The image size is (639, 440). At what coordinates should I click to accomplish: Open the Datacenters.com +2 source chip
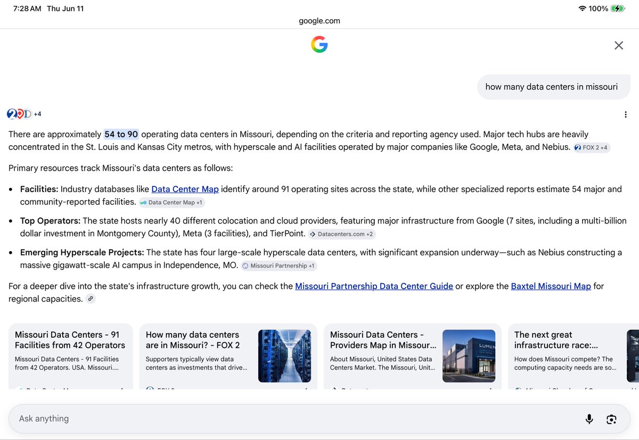point(342,234)
